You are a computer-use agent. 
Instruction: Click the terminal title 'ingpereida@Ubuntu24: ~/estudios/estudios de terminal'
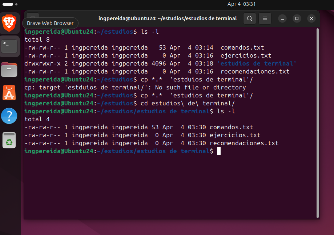tap(168, 18)
